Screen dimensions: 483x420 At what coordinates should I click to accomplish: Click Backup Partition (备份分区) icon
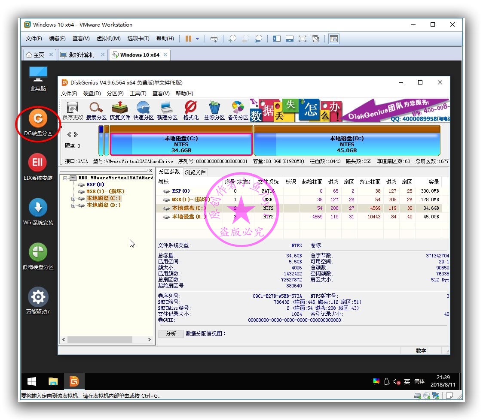(x=238, y=111)
